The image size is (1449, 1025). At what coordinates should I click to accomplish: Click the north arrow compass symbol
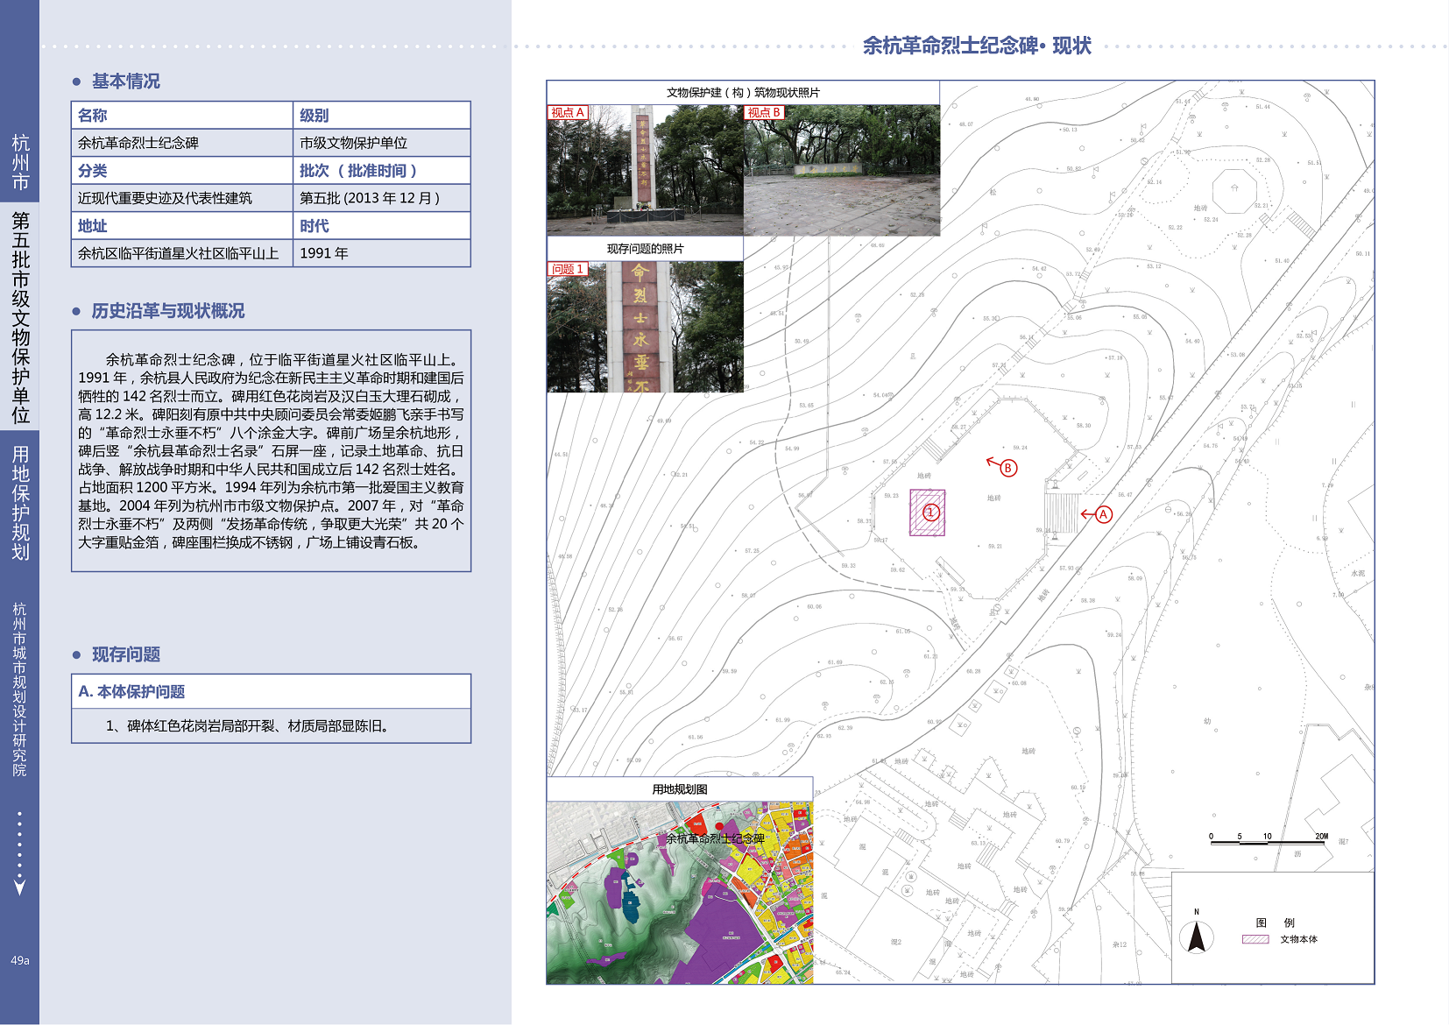(1196, 936)
